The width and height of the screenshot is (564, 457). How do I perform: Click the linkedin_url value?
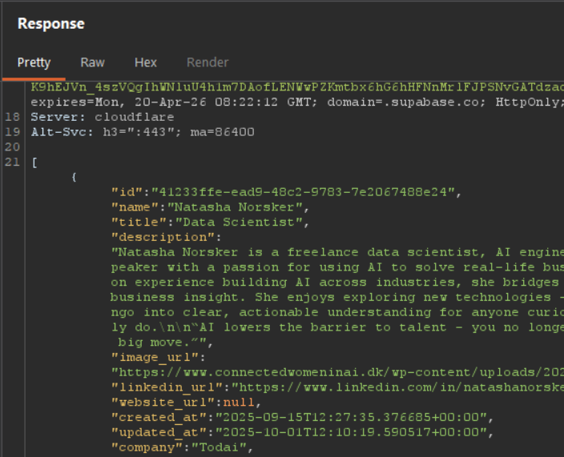point(397,387)
